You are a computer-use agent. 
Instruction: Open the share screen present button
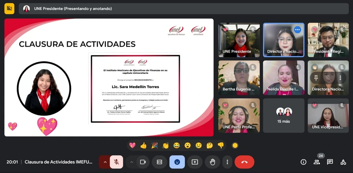point(195,162)
